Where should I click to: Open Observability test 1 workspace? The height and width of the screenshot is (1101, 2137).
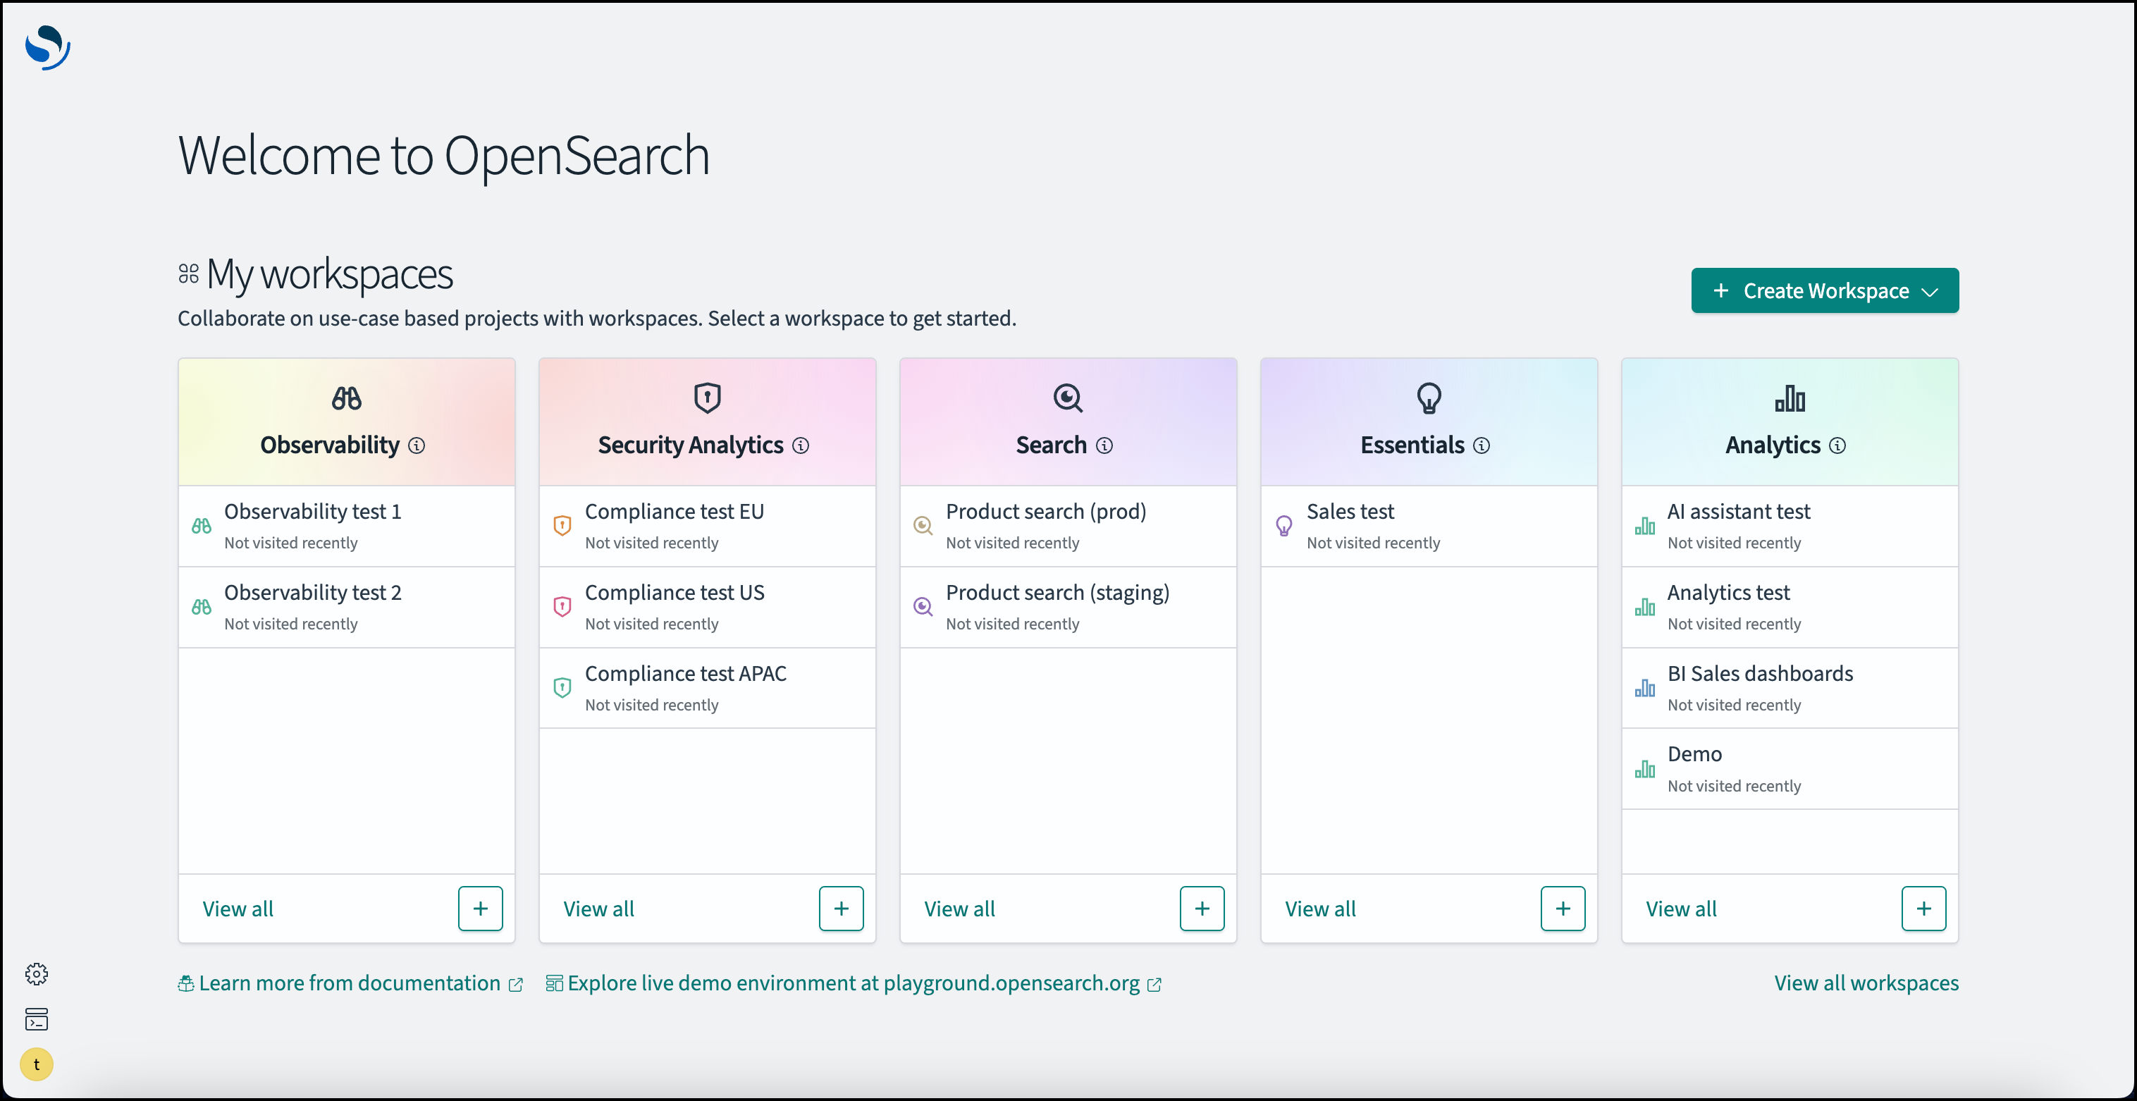click(313, 512)
